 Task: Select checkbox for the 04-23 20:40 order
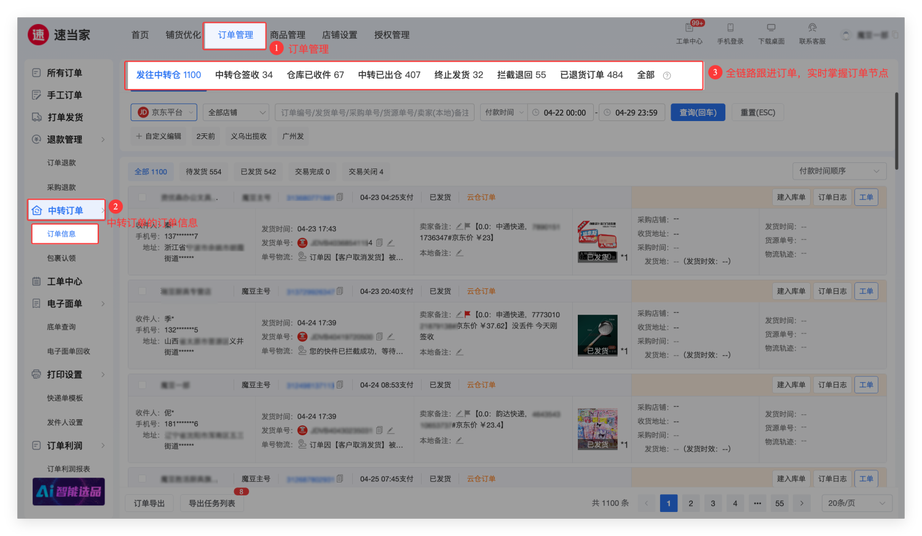142,291
